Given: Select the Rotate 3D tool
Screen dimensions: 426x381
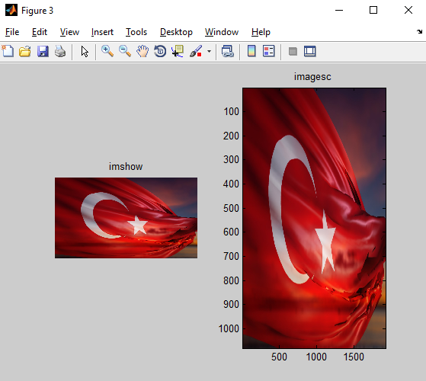Looking at the screenshot, I should click(x=160, y=51).
